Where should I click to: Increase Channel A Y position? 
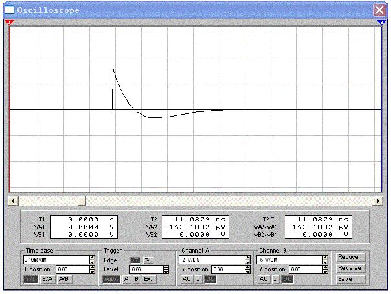pos(248,267)
